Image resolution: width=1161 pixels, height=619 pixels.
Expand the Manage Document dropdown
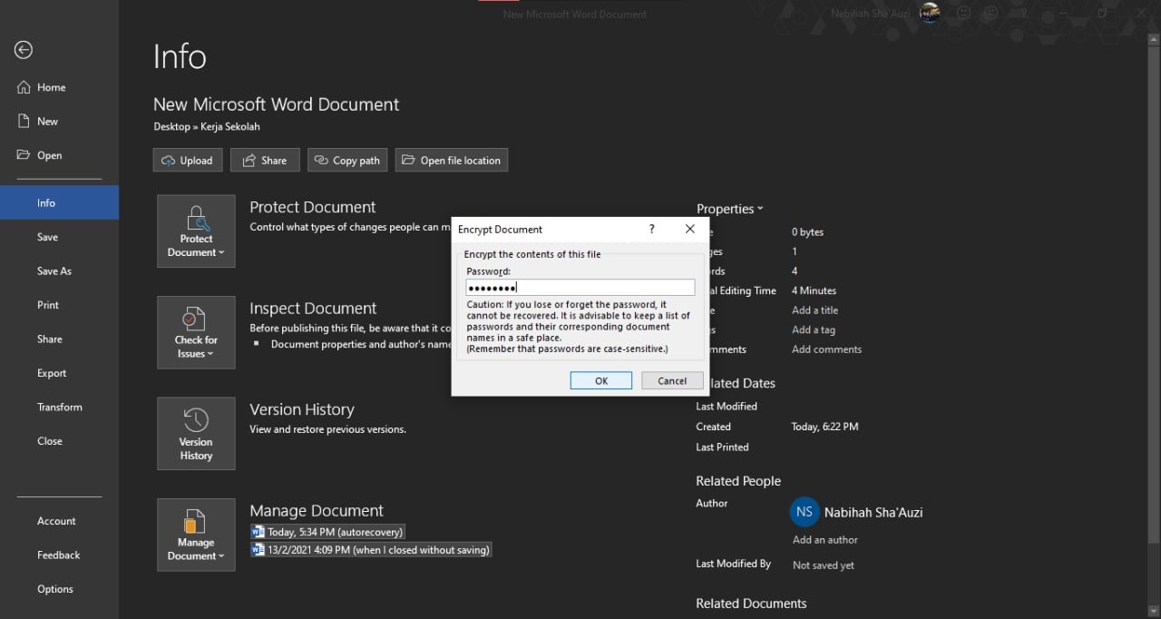tap(196, 535)
